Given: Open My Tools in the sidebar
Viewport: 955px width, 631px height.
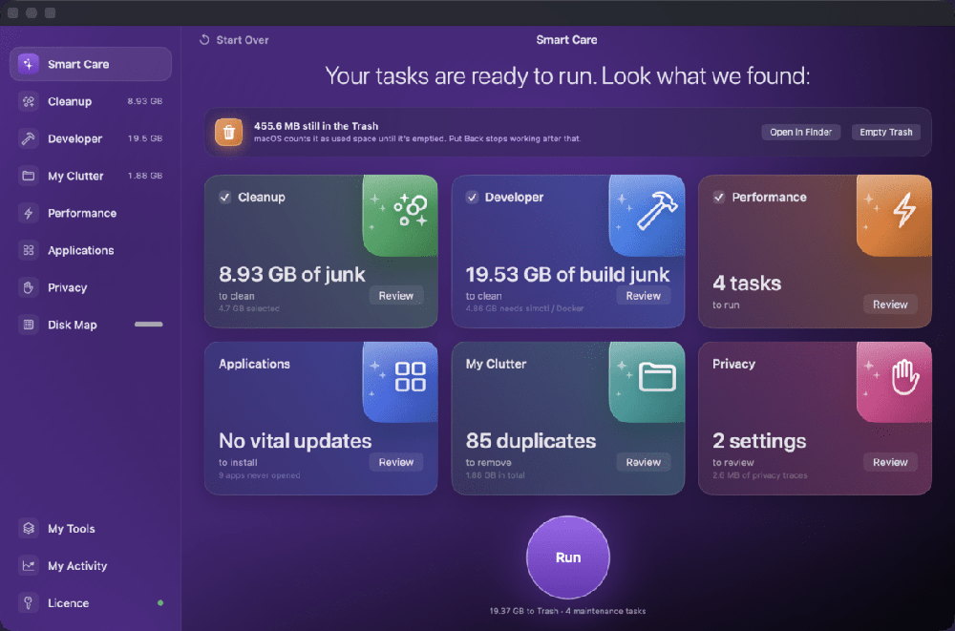Looking at the screenshot, I should [91, 528].
